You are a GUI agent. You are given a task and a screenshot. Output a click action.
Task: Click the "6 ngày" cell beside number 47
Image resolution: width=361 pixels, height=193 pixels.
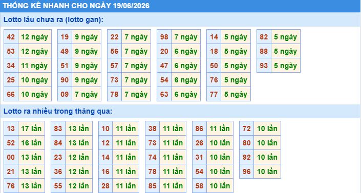[186, 66]
